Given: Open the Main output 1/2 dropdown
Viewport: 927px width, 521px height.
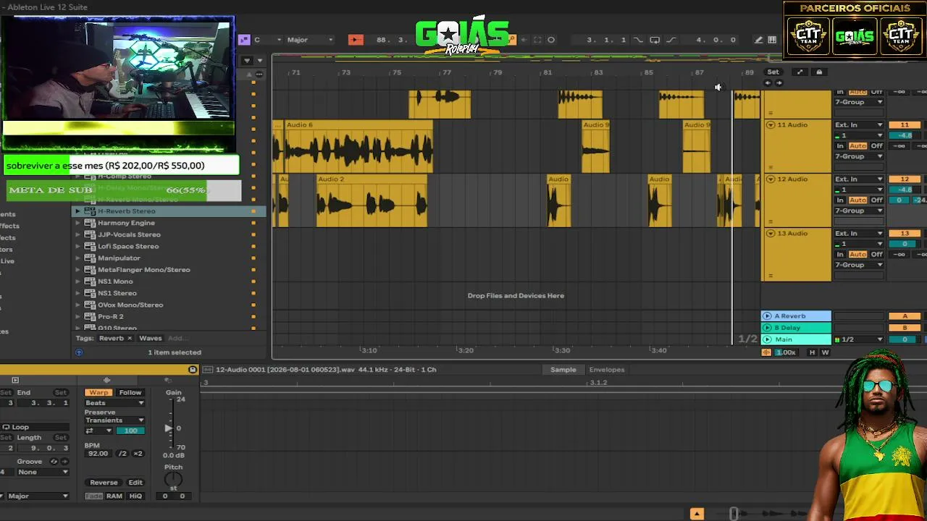Looking at the screenshot, I should pos(859,339).
